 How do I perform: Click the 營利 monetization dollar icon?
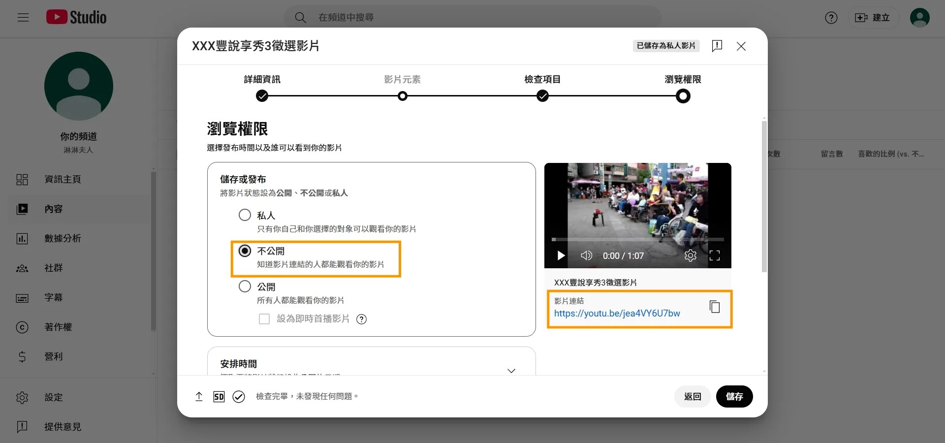[22, 356]
